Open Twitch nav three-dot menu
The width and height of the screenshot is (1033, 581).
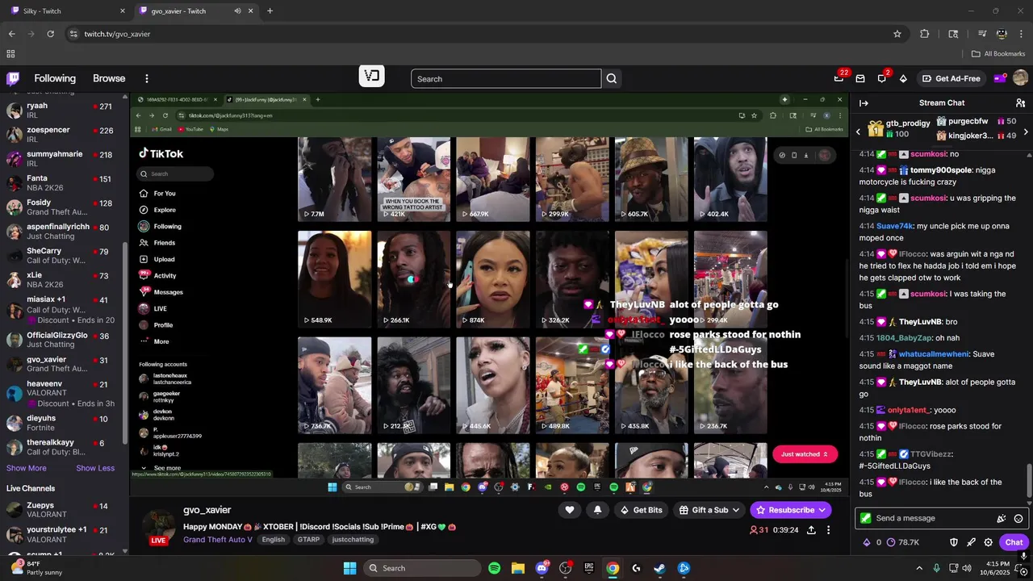(147, 78)
